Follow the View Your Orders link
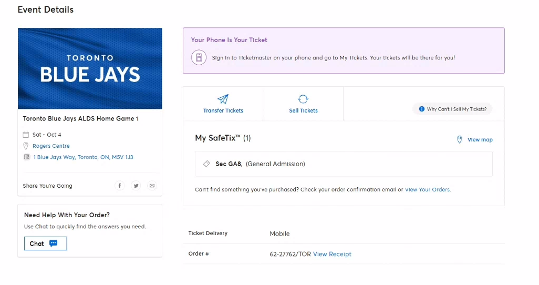Screen dimensions: 539x285 click(427, 190)
